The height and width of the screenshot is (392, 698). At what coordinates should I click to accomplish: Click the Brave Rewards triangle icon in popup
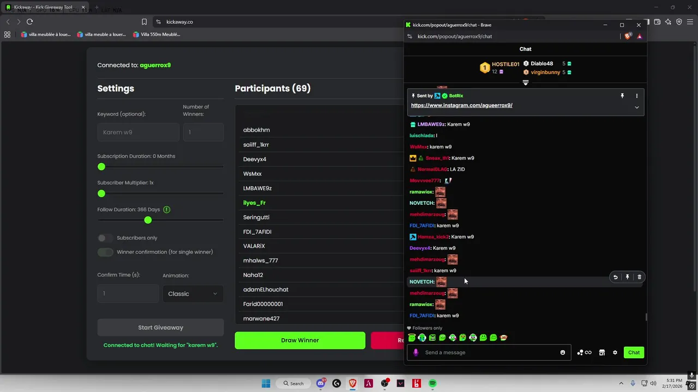[640, 36]
